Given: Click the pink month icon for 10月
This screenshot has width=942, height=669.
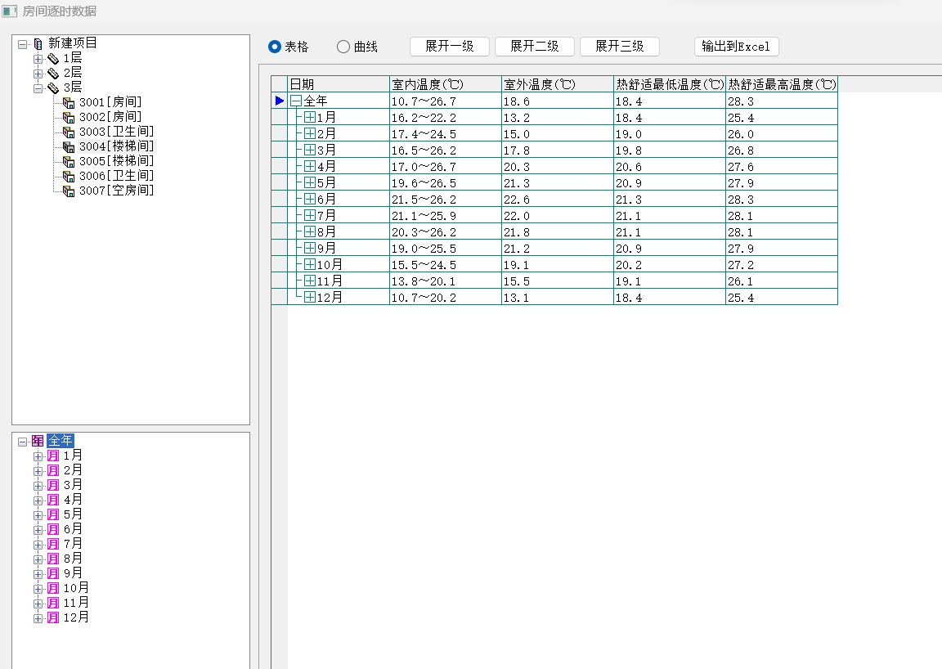Looking at the screenshot, I should (x=53, y=588).
